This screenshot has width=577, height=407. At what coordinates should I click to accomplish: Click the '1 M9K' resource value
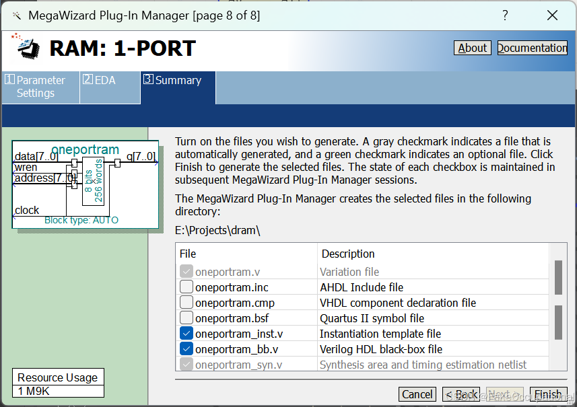[x=34, y=391]
